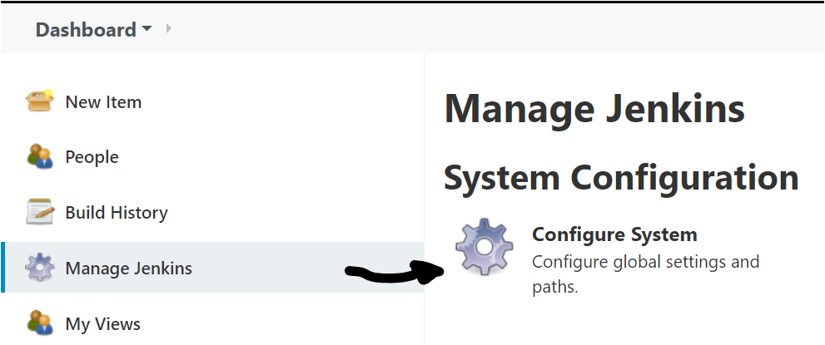This screenshot has width=825, height=345.
Task: Click the My Views icon
Action: 39,323
